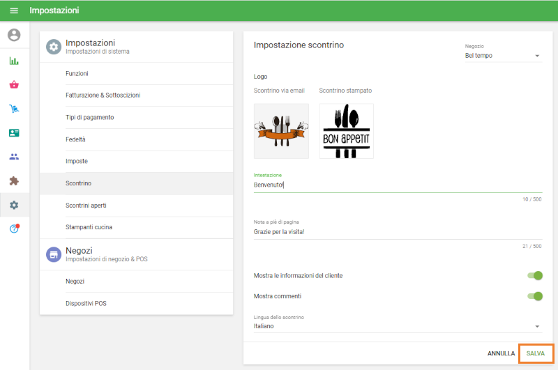Go to Dispositivi POS settings
Screen dimensions: 558x370
pos(86,303)
